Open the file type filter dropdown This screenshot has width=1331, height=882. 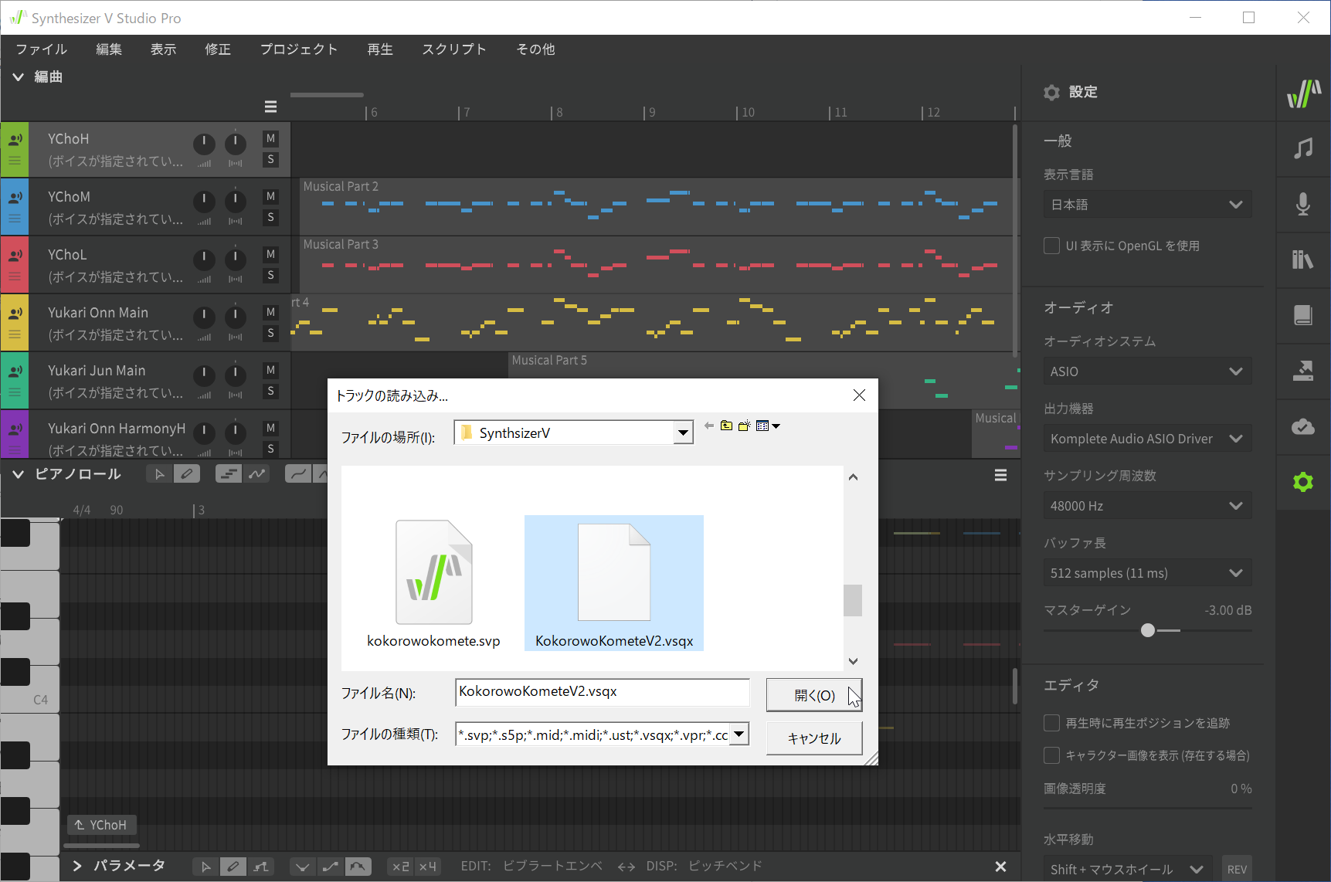click(x=602, y=734)
